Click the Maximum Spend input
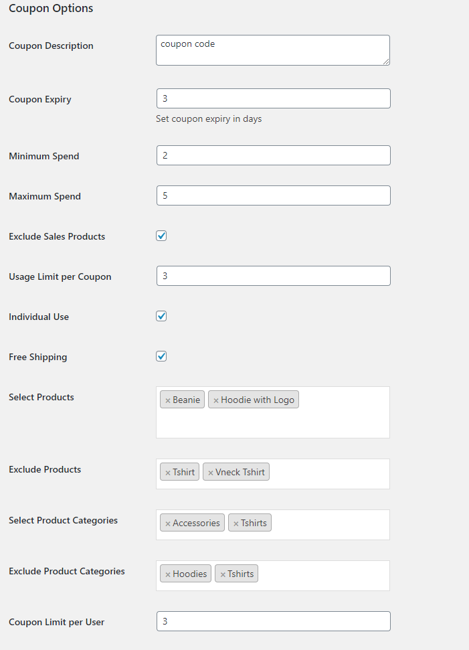 point(272,195)
